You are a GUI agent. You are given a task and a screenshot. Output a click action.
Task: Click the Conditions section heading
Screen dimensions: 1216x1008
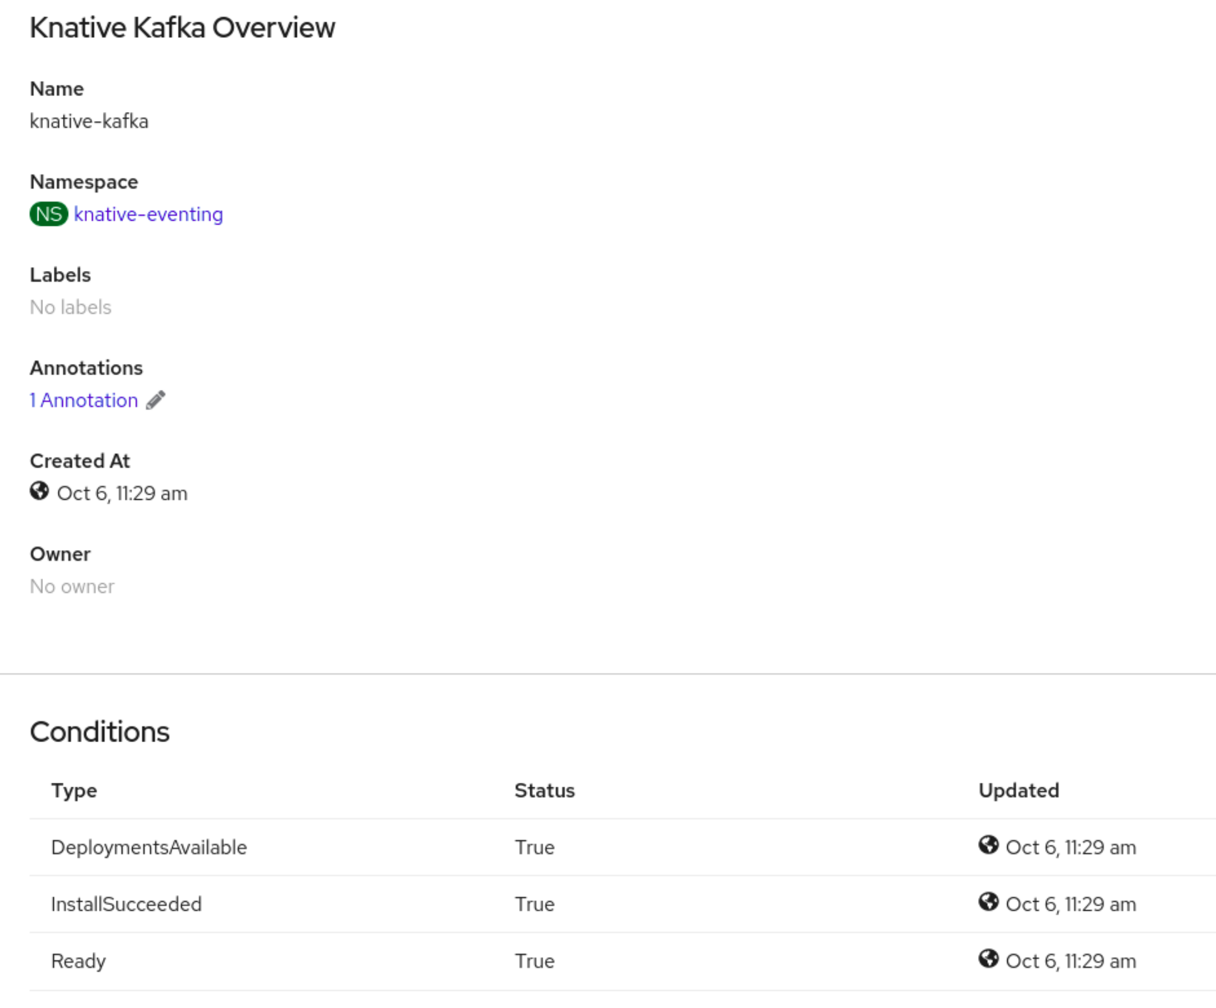click(x=100, y=732)
